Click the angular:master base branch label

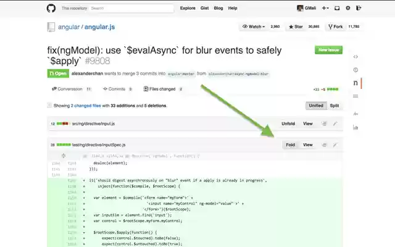tap(181, 74)
